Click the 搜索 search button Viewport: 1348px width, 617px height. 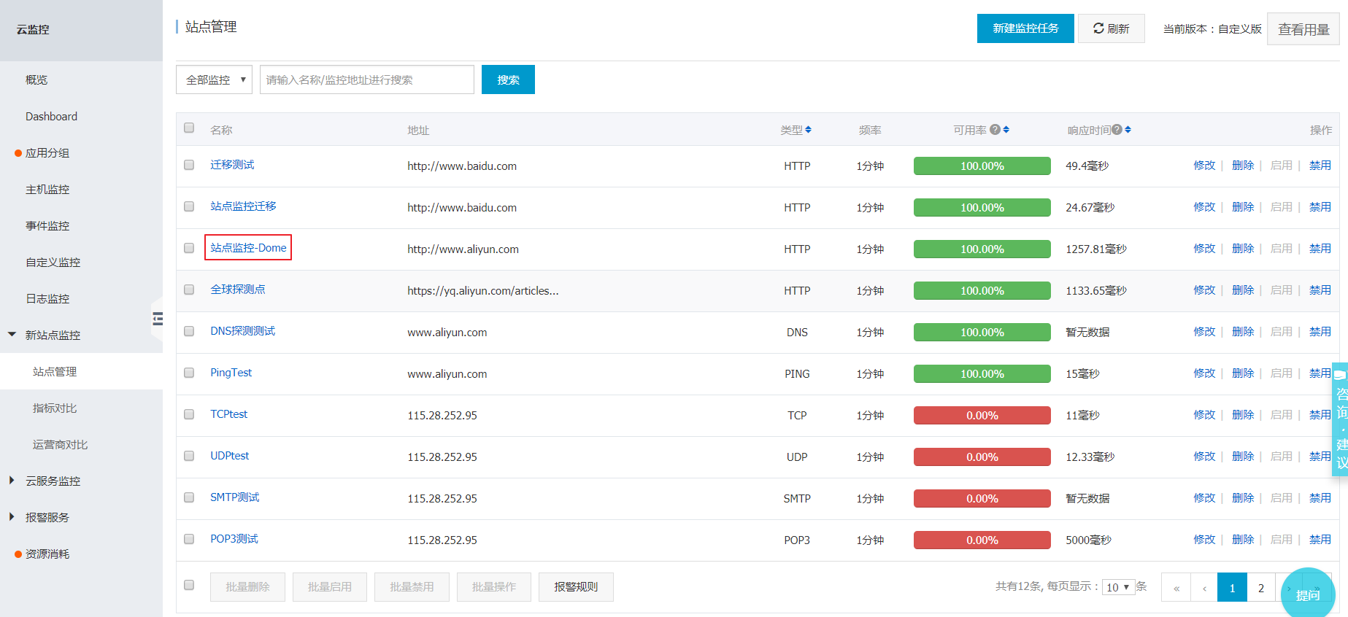click(x=508, y=79)
